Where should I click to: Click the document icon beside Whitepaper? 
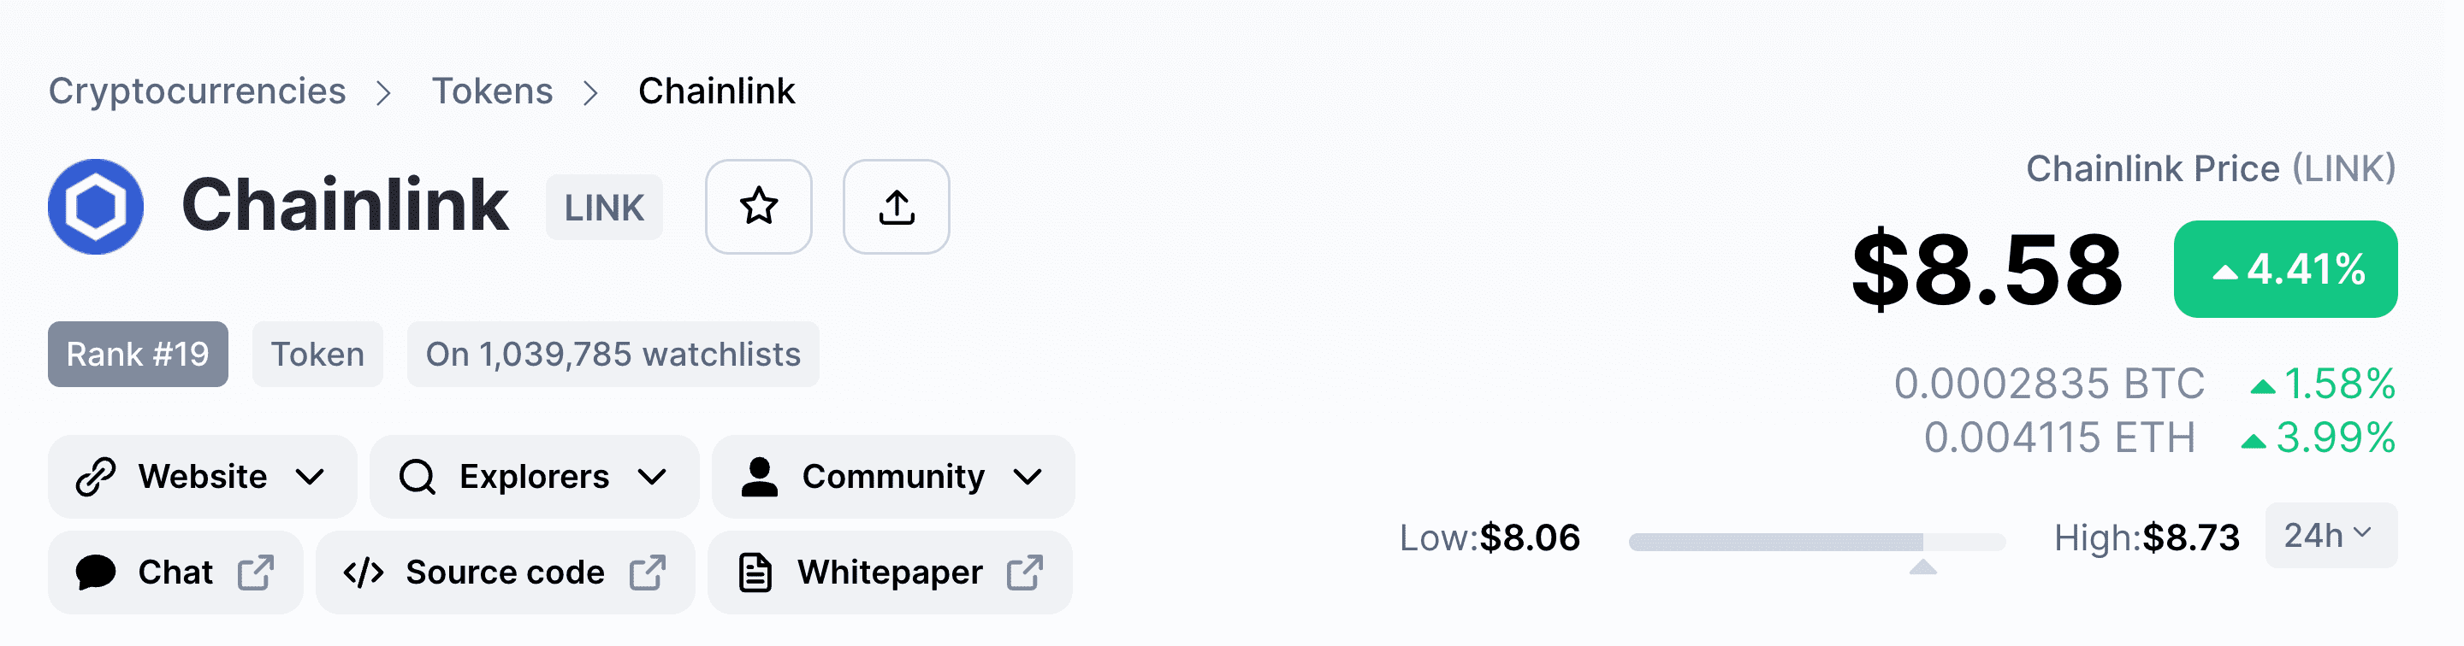(755, 572)
